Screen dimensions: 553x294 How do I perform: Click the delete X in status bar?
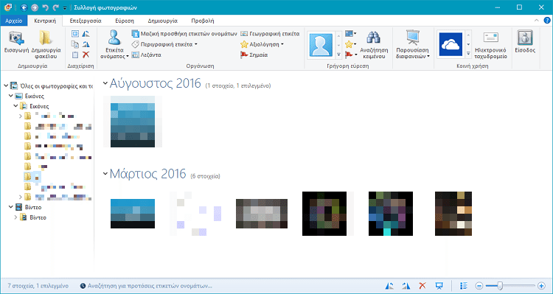pyautogui.click(x=422, y=286)
